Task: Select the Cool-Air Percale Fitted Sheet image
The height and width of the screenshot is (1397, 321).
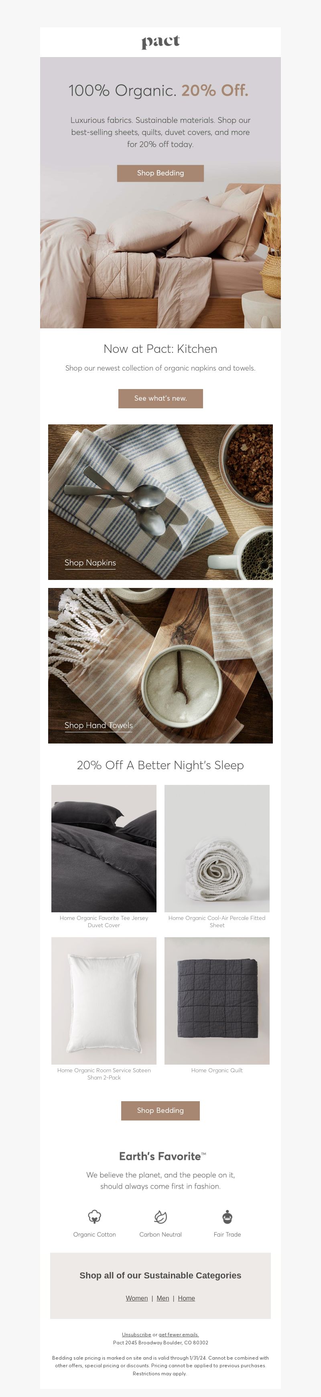Action: 217,848
